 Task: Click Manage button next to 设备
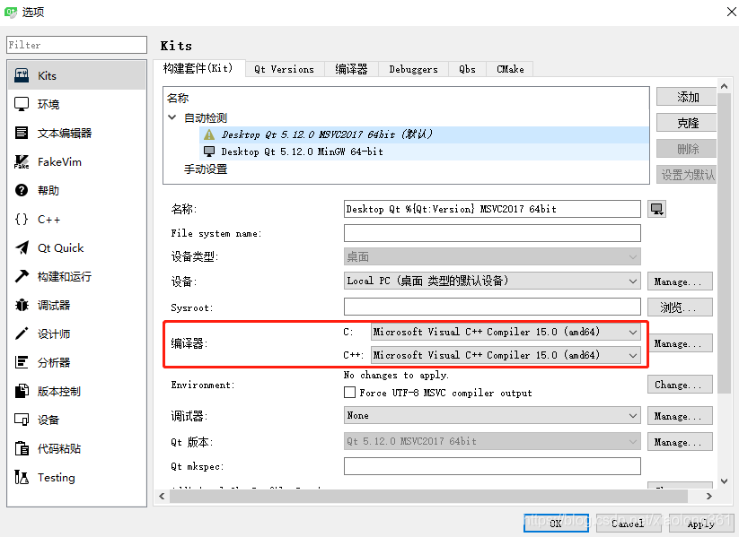[680, 281]
